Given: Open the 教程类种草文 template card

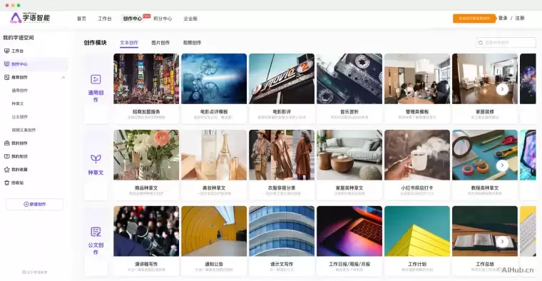Looking at the screenshot, I should (485, 165).
